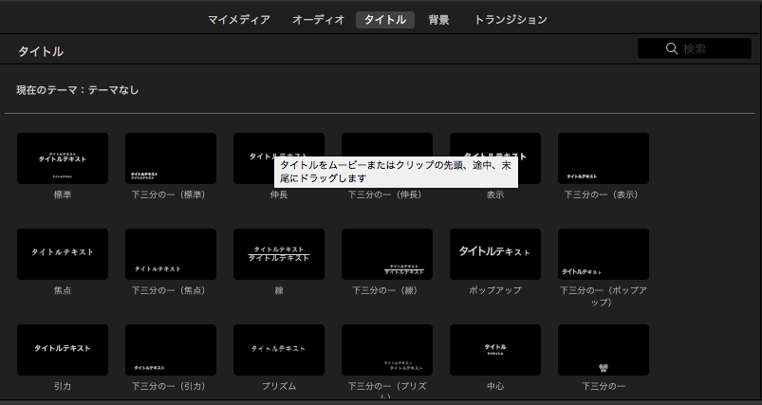762x405 pixels.
Task: Click the 下三分の一（線）caption text
Action: [x=387, y=290]
